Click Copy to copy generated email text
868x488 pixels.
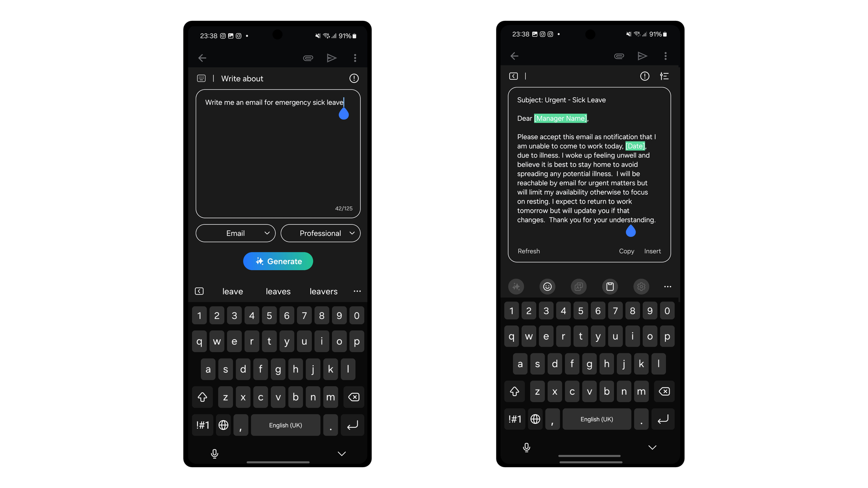(x=627, y=251)
